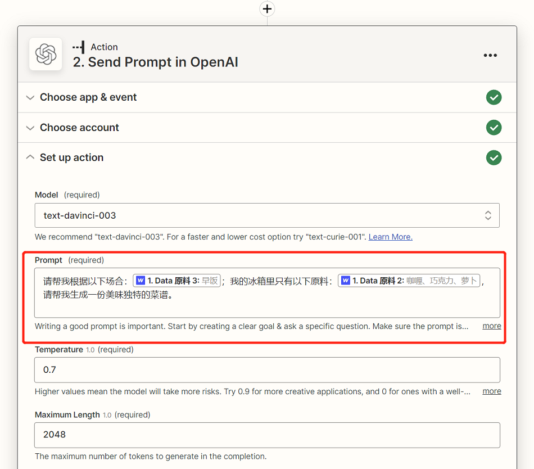This screenshot has height=469, width=534.
Task: Expand the Choose account section
Action: coord(30,128)
